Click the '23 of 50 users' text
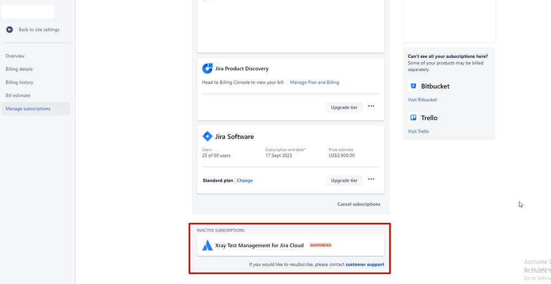551x284 pixels. click(x=216, y=155)
